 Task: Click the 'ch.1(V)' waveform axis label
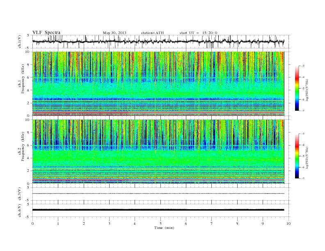(x=20, y=41)
